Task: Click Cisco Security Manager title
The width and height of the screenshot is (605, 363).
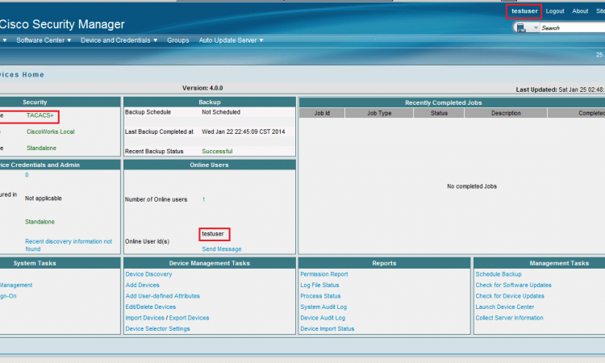Action: pos(62,24)
